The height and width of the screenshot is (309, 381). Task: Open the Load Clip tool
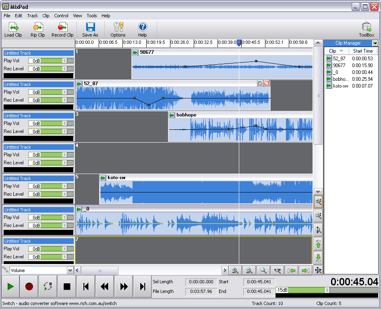pos(13,29)
